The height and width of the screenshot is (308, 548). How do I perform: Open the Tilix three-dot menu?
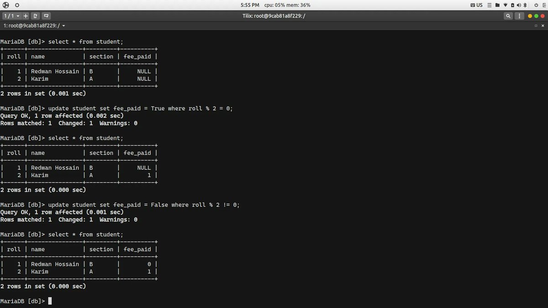(519, 16)
